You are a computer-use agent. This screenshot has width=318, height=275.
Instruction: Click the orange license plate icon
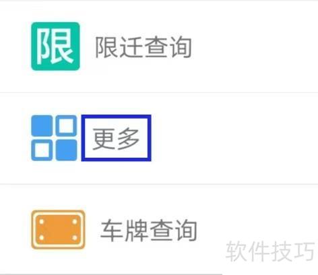58,230
